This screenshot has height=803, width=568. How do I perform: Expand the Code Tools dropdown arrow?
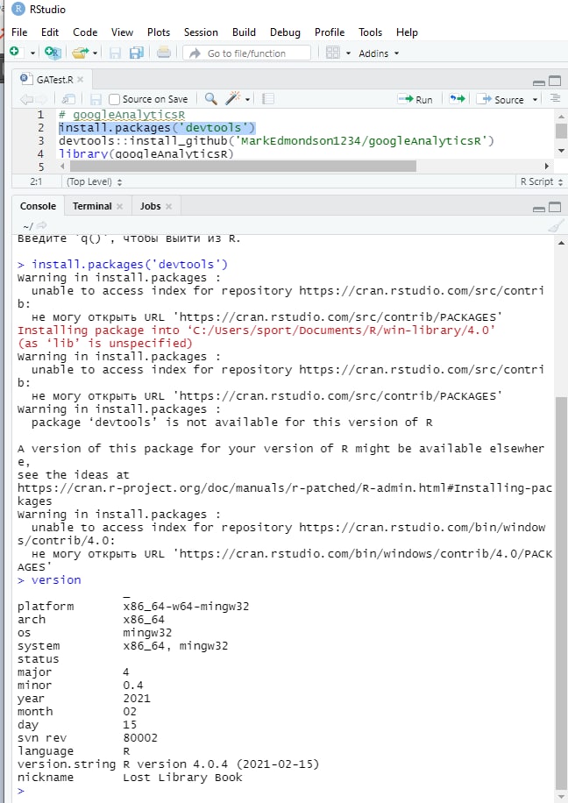point(248,99)
